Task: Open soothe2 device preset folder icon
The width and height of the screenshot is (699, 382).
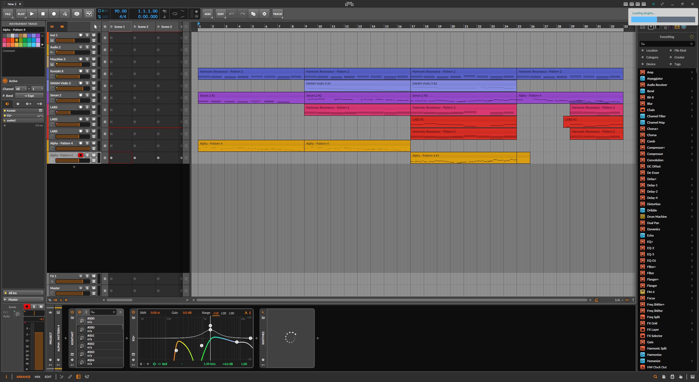Action: [x=263, y=318]
